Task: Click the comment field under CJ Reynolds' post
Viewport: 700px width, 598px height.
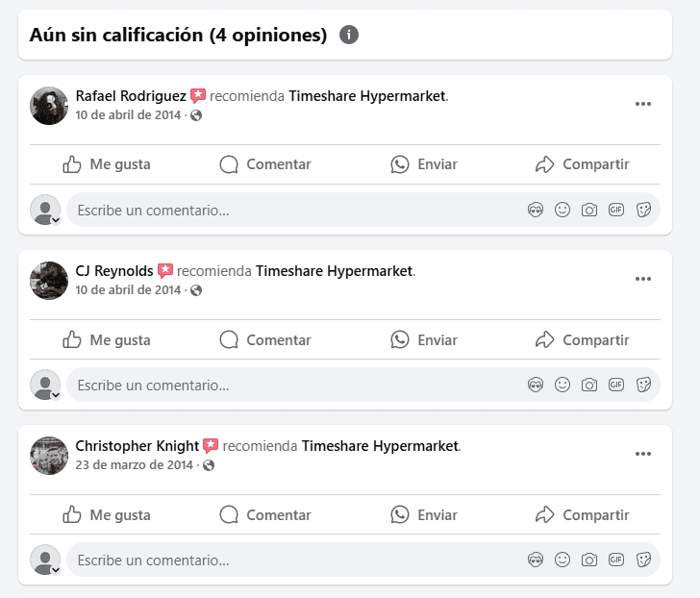Action: [288, 385]
